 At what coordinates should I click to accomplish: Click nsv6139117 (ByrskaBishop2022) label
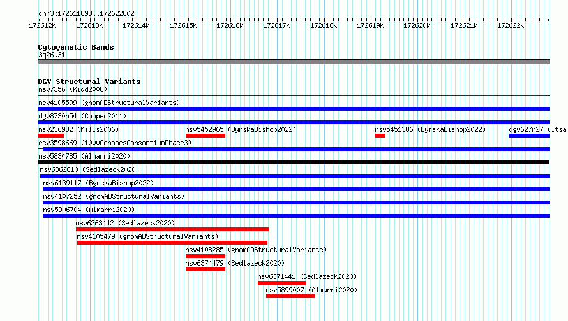tap(98, 183)
